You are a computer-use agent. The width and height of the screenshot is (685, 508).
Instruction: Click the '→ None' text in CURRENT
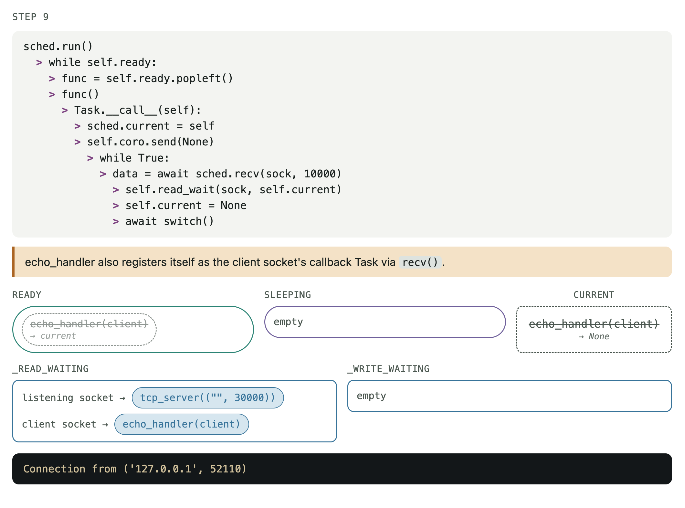[594, 336]
